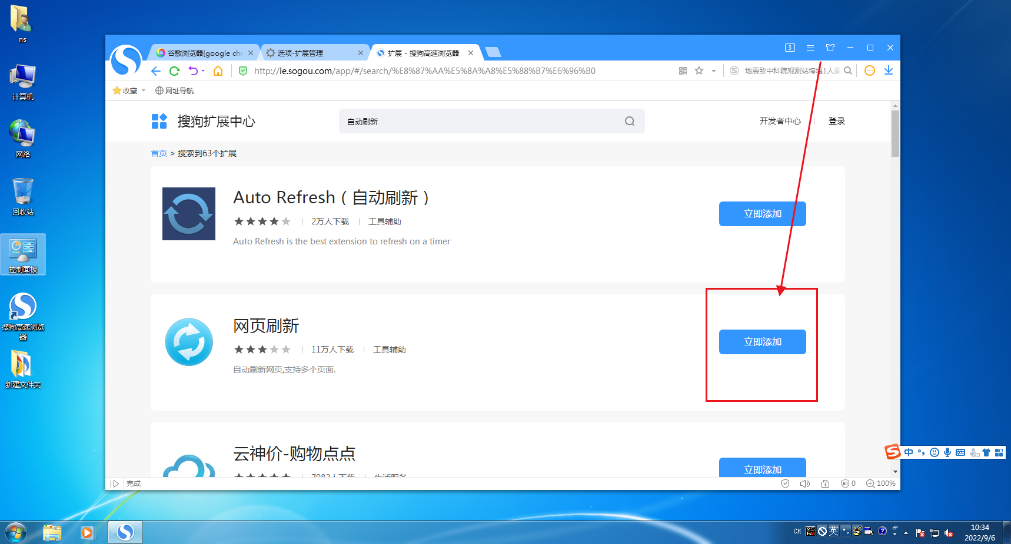Click the security shield in status bar
Image resolution: width=1011 pixels, height=544 pixels.
pyautogui.click(x=785, y=483)
